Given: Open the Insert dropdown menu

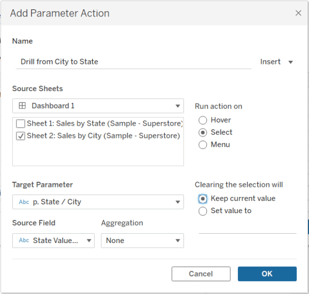Looking at the screenshot, I should (x=277, y=62).
